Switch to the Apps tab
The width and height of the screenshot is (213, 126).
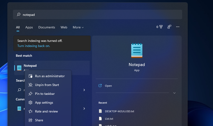pos(29,27)
